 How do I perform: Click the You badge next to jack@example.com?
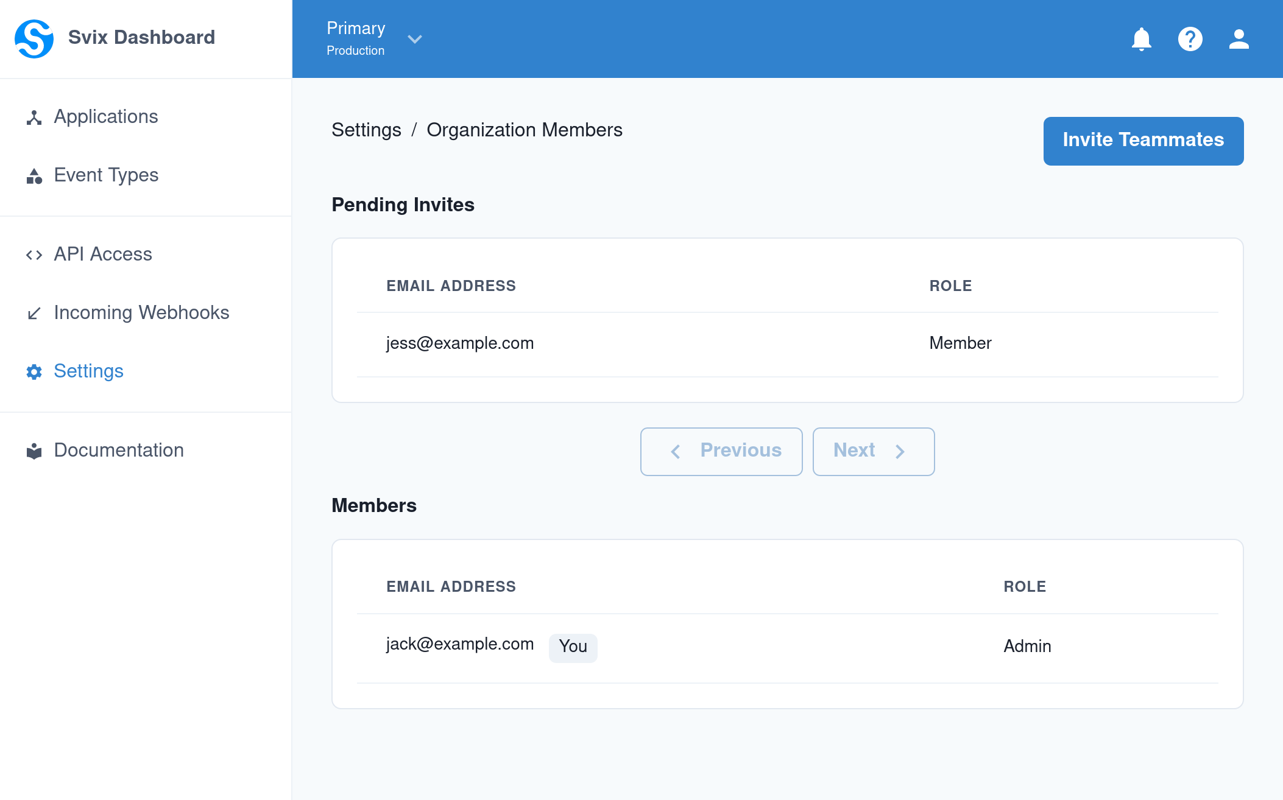tap(572, 647)
